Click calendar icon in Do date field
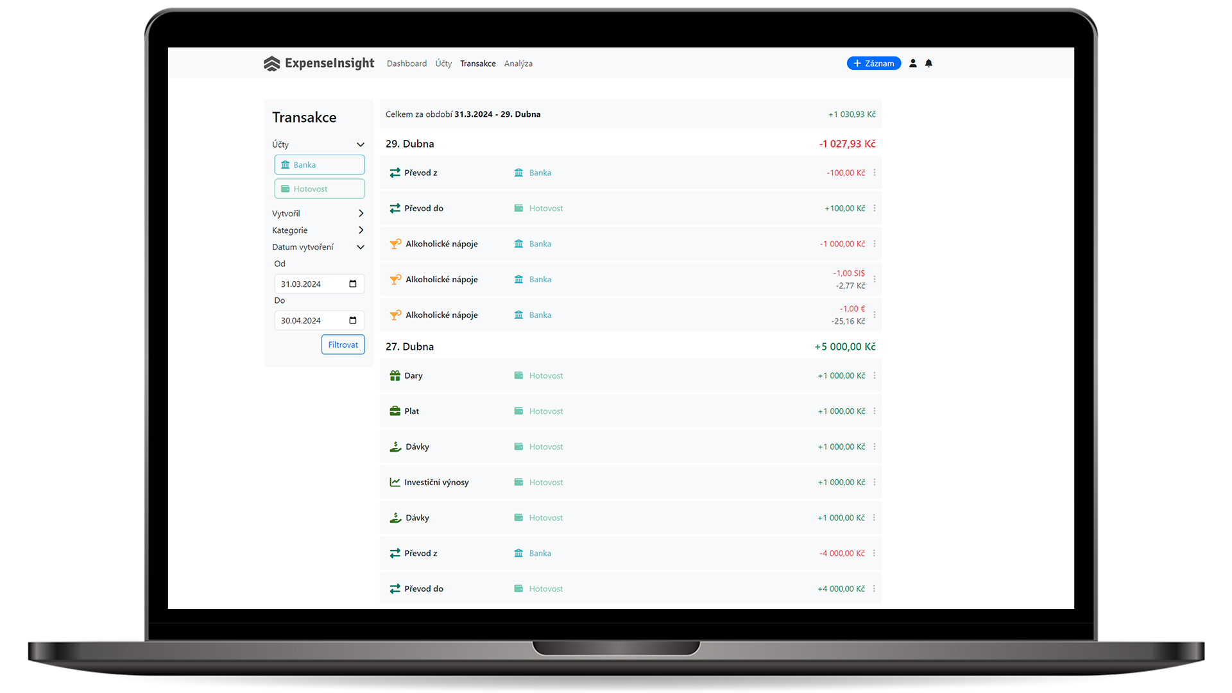This screenshot has height=693, width=1232. pos(353,321)
